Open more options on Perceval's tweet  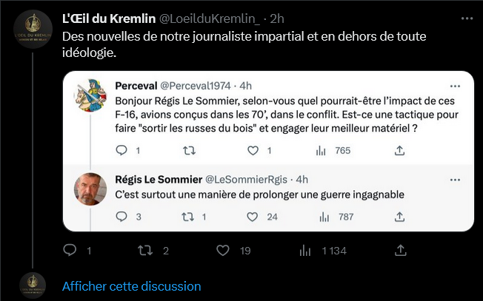[453, 85]
